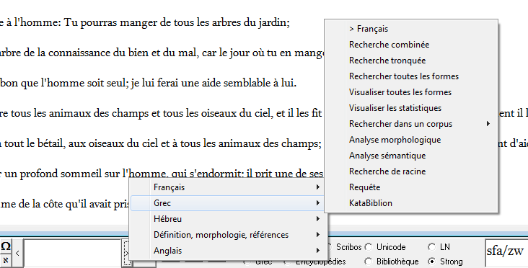The width and height of the screenshot is (528, 268).
Task: Expand the Grec submenu
Action: tap(227, 203)
